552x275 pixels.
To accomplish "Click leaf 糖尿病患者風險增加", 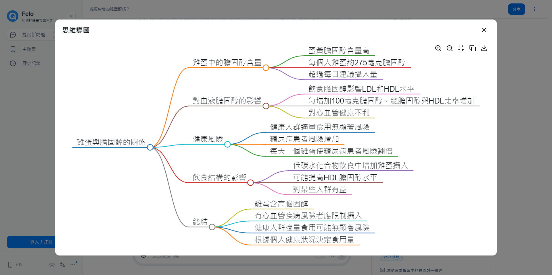I will (304, 139).
